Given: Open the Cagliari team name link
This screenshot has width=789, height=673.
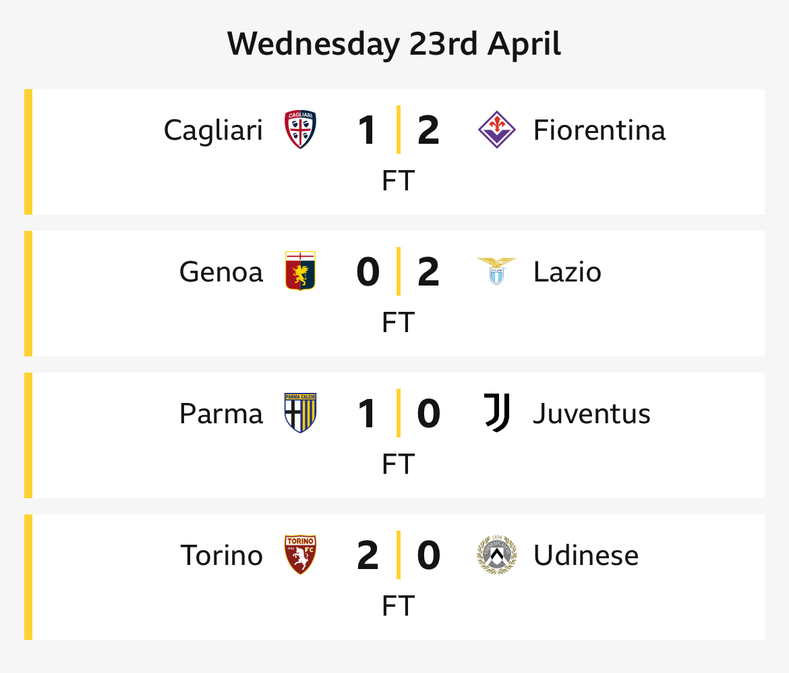Looking at the screenshot, I should point(213,131).
